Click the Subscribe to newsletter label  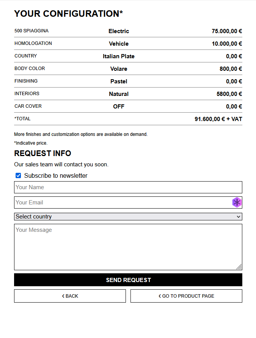tap(56, 176)
